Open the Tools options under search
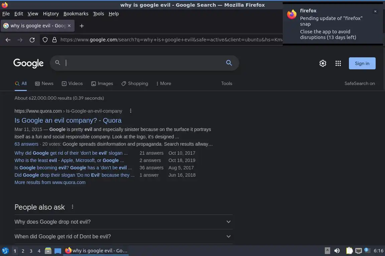 [x=226, y=84]
